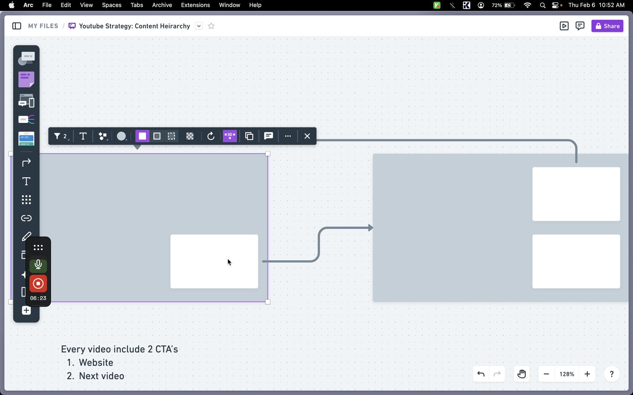
Task: Select the solid fill style option
Action: pyautogui.click(x=142, y=136)
